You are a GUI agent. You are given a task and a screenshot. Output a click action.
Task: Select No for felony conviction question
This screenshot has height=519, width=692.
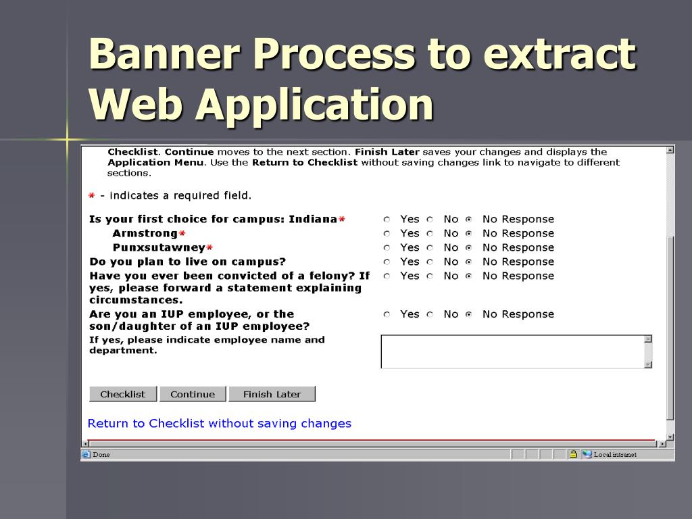pyautogui.click(x=430, y=276)
